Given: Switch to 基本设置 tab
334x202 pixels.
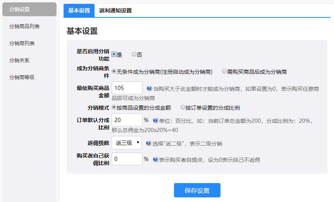Looking at the screenshot, I should click(x=79, y=11).
